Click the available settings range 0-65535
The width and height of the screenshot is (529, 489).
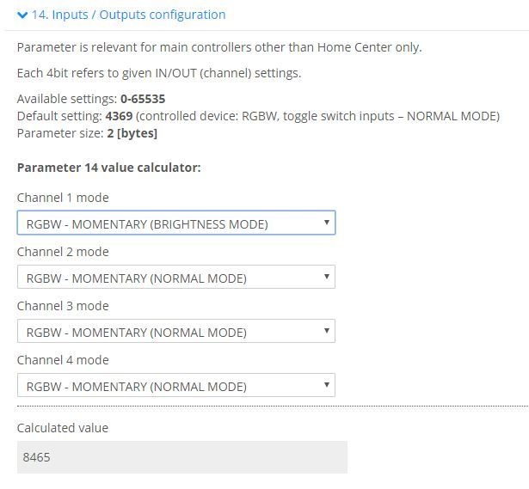click(143, 99)
